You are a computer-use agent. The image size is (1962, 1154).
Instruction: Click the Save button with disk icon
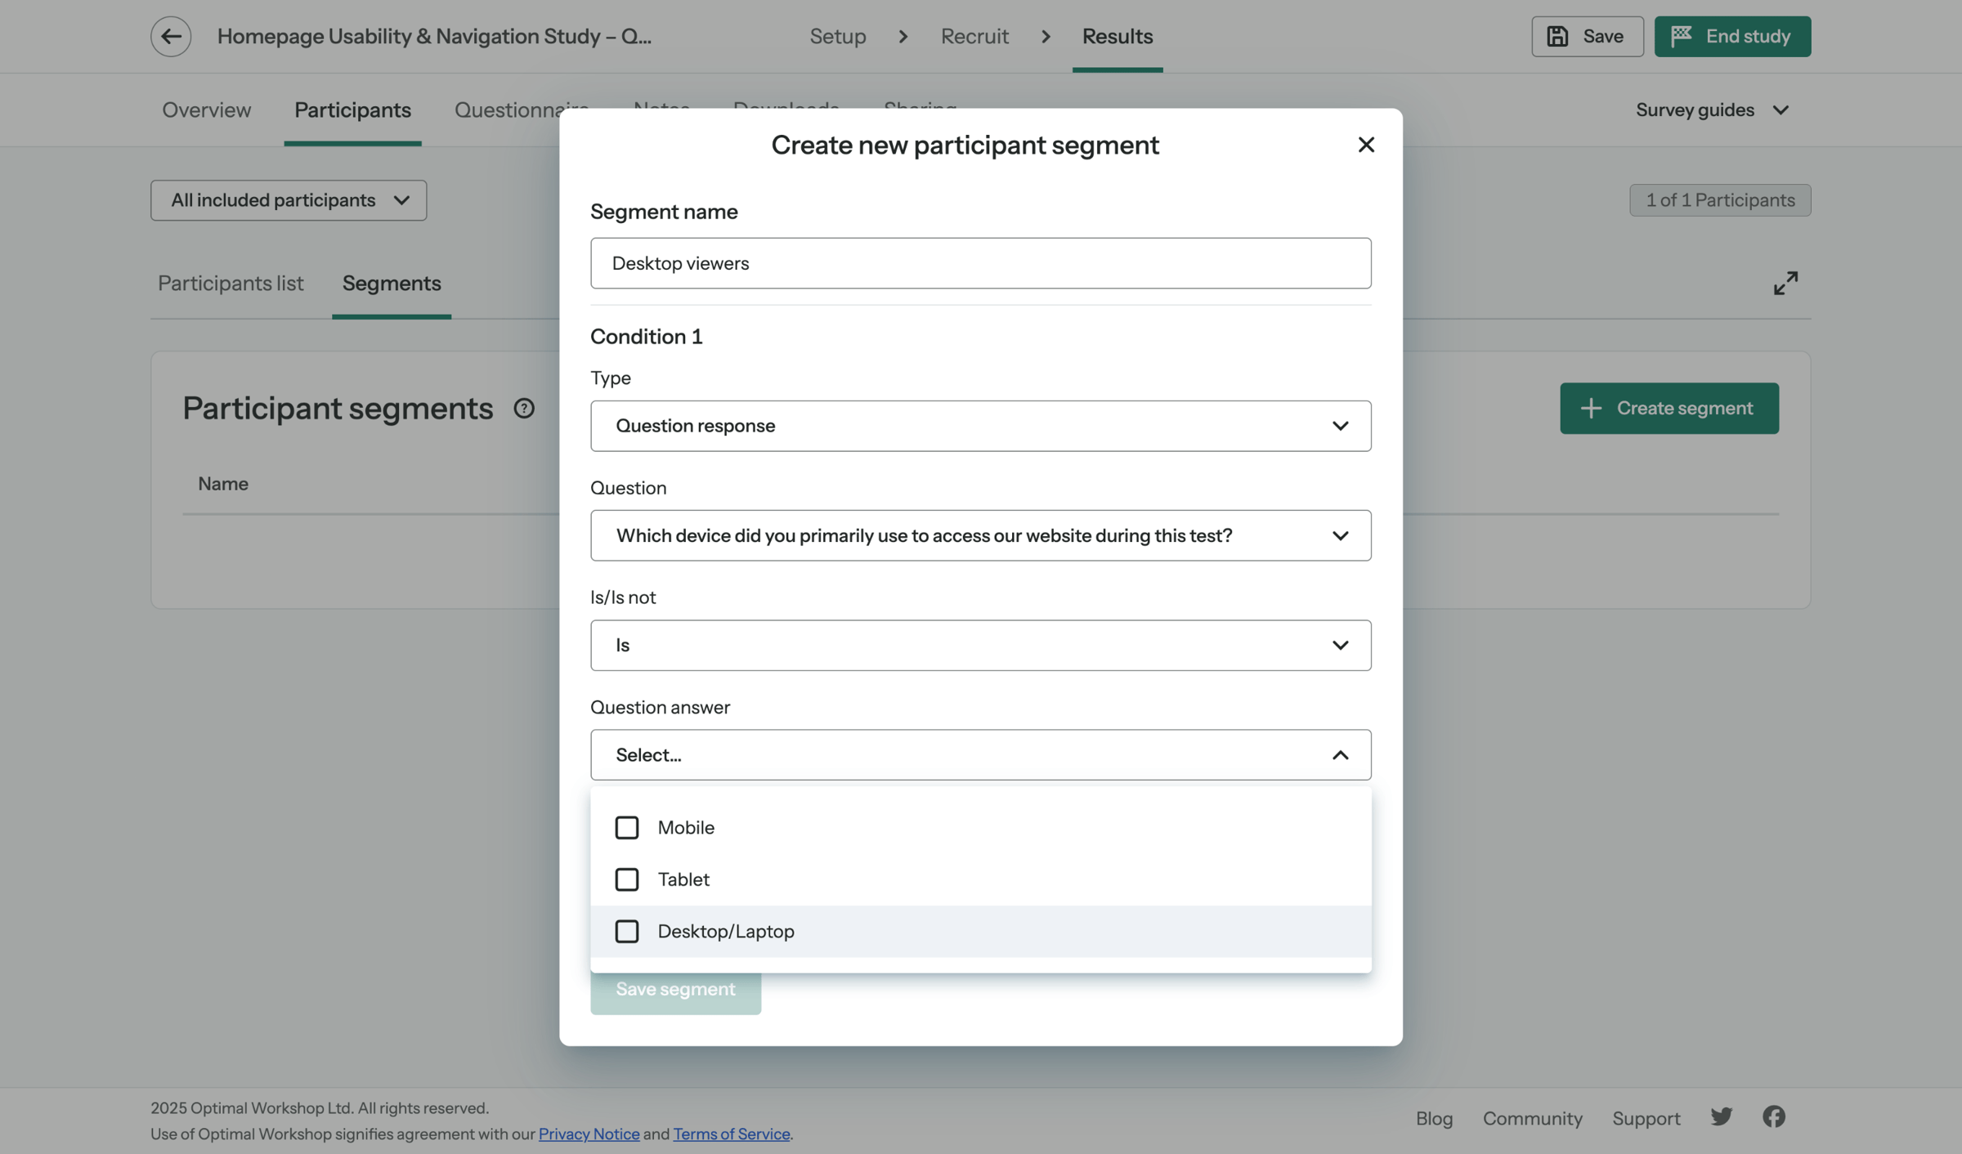pos(1587,36)
